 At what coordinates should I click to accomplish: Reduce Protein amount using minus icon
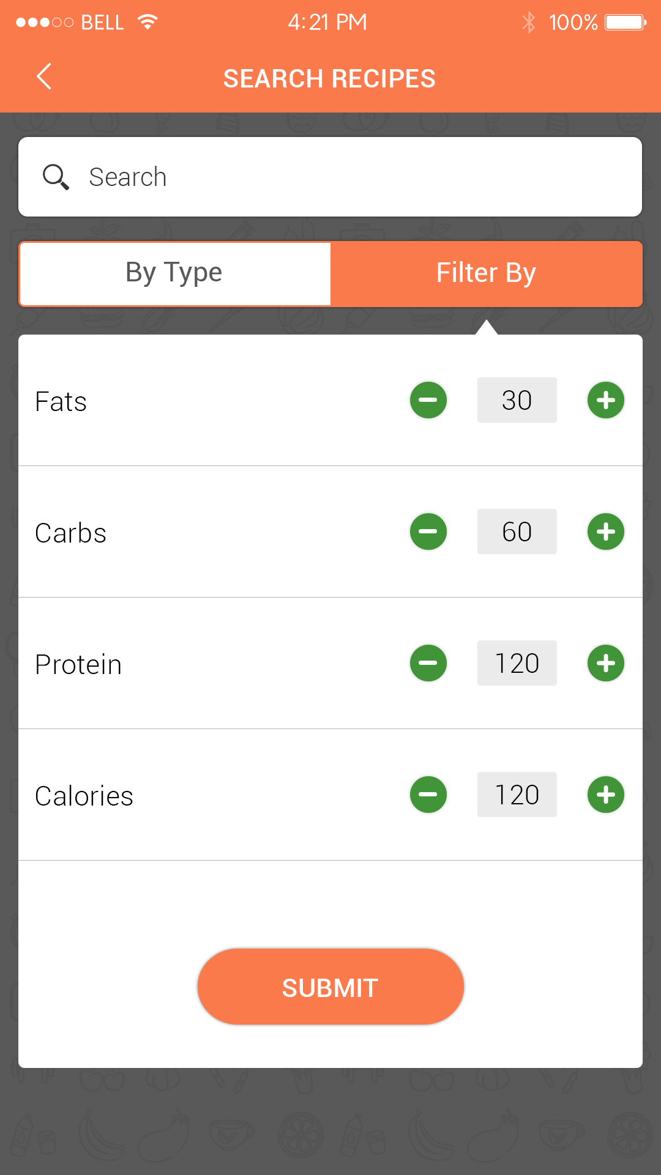[428, 663]
